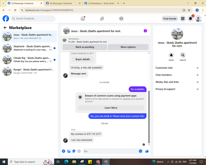This screenshot has width=206, height=165.
Task: Open Microsoft Edge from the taskbar
Action: [66, 162]
